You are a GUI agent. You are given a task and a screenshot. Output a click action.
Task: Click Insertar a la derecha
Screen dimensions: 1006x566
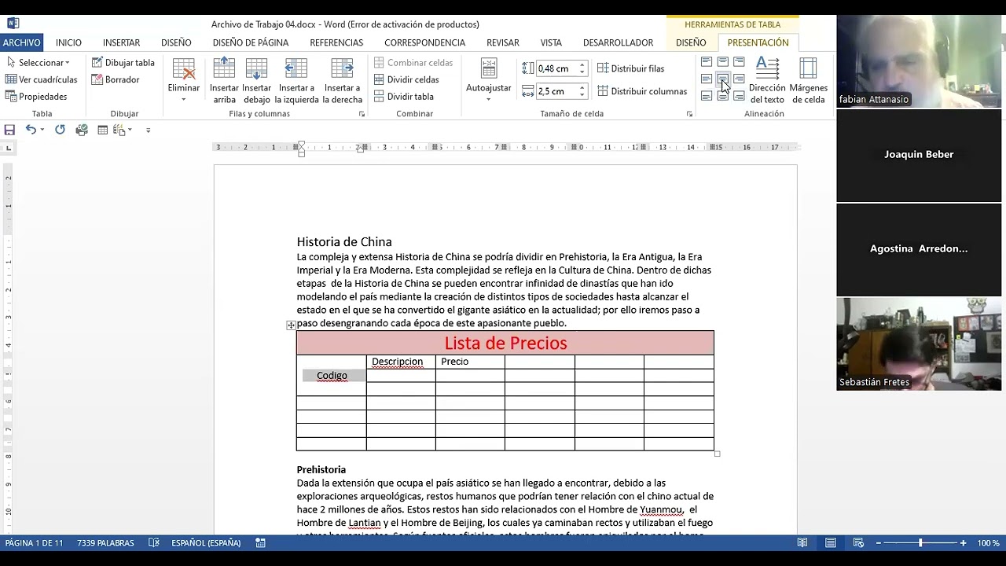pyautogui.click(x=342, y=80)
